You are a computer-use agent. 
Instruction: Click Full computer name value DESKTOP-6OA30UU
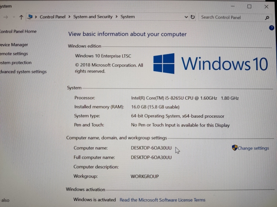tap(151, 158)
